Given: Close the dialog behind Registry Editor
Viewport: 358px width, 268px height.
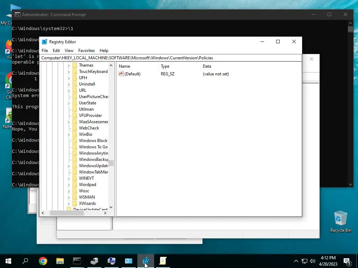Looking at the screenshot, I should (x=312, y=59).
